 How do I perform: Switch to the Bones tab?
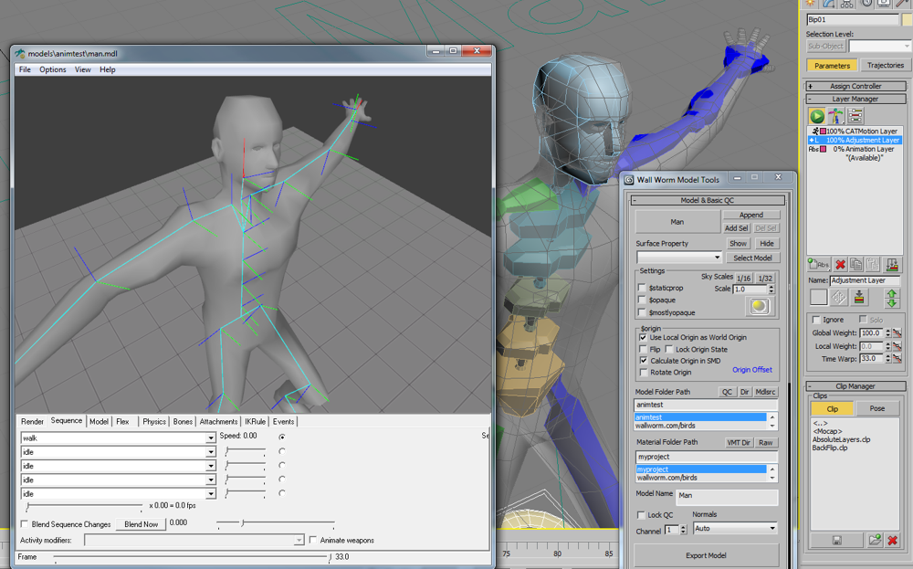[x=183, y=422]
